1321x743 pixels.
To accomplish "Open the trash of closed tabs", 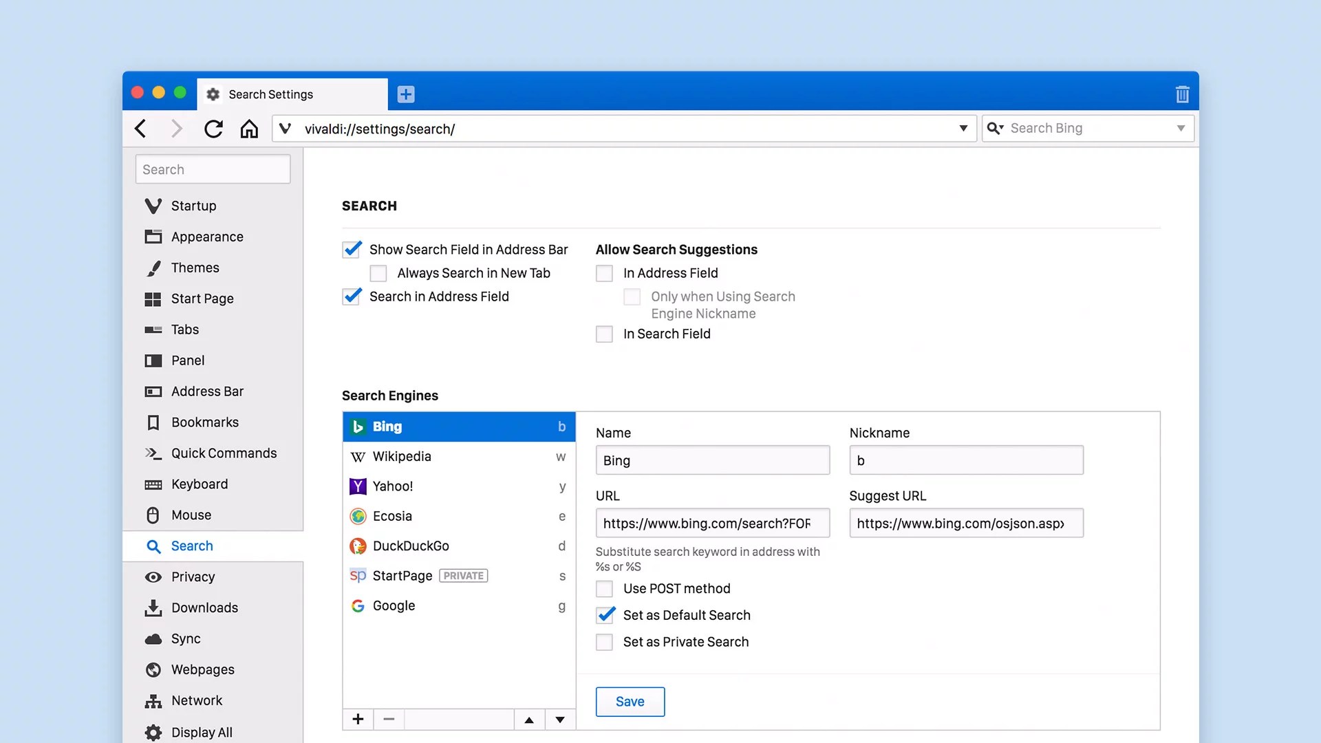I will (x=1182, y=94).
